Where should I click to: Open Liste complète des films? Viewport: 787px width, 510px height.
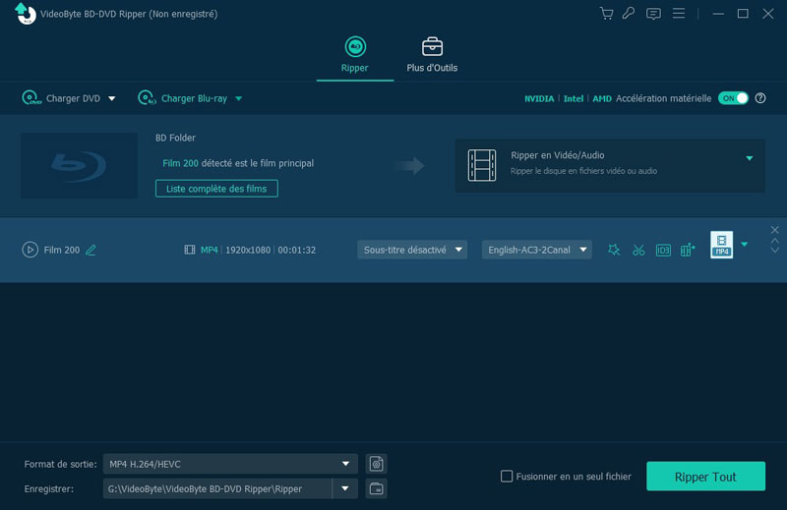click(x=216, y=189)
